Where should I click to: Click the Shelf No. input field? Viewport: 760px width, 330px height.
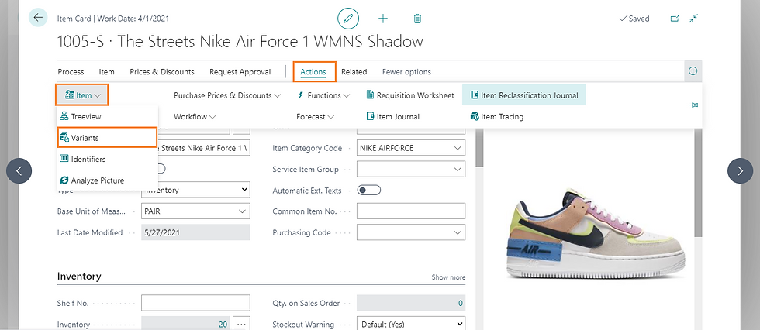tap(195, 303)
